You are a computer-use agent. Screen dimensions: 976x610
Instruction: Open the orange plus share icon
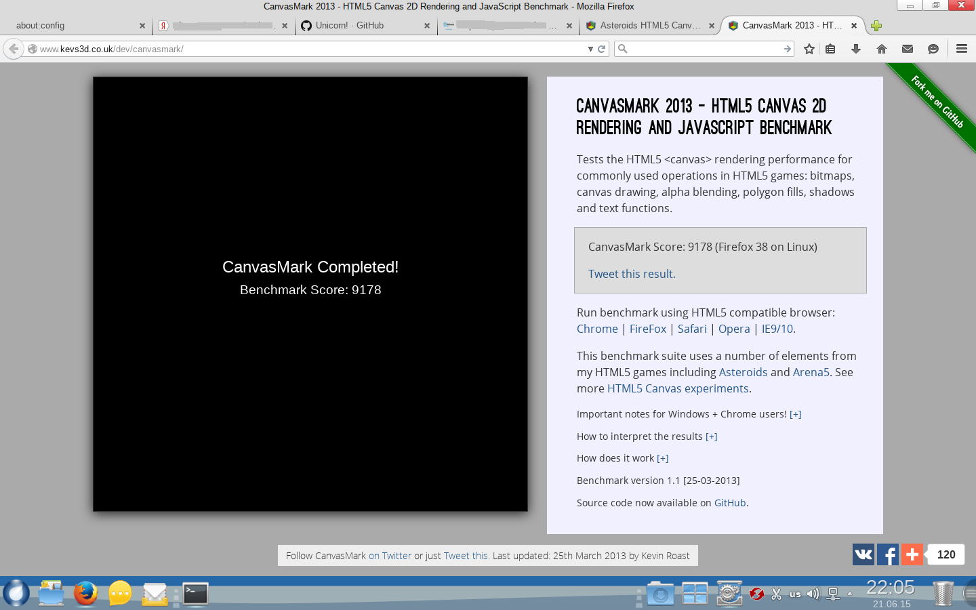912,554
